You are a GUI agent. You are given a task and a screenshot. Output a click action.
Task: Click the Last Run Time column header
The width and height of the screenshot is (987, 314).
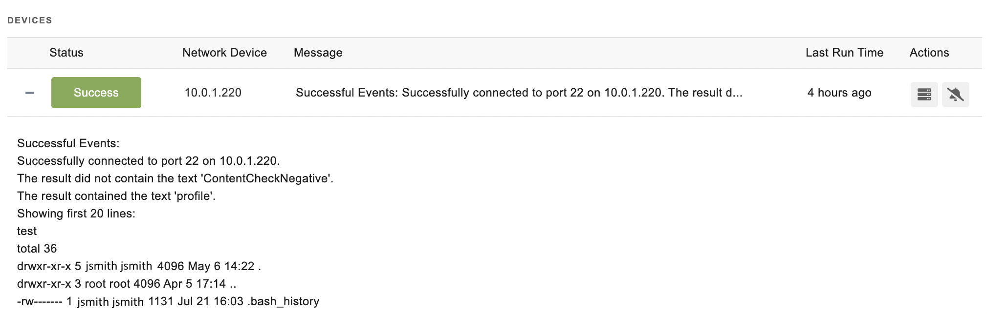844,53
